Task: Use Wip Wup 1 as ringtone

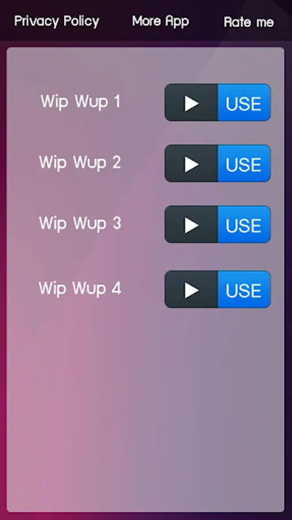Action: 244,102
